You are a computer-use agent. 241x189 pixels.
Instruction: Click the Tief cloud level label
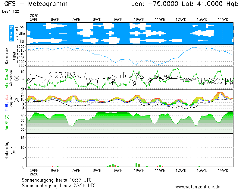tap(22, 41)
